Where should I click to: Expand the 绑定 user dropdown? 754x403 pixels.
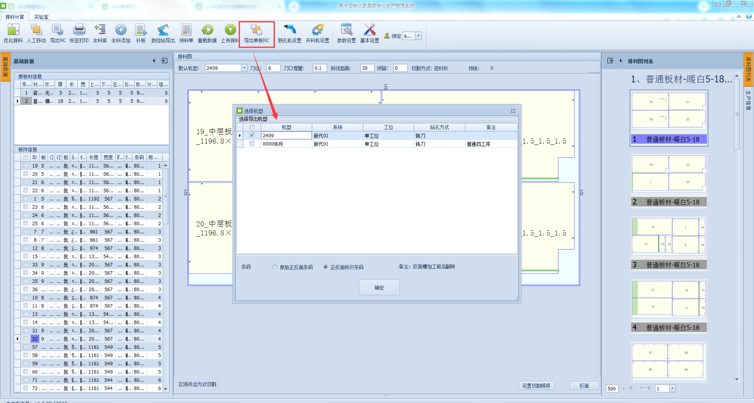418,36
